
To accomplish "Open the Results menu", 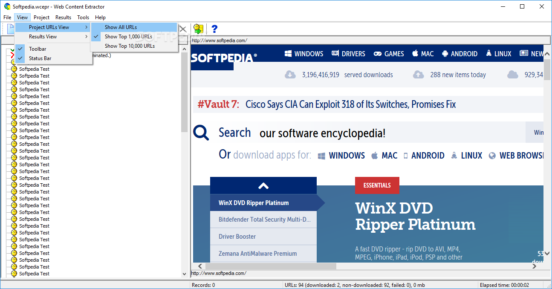I will point(63,17).
